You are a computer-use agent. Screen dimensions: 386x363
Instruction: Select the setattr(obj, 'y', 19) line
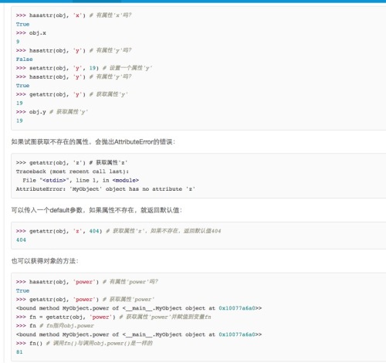(x=84, y=68)
